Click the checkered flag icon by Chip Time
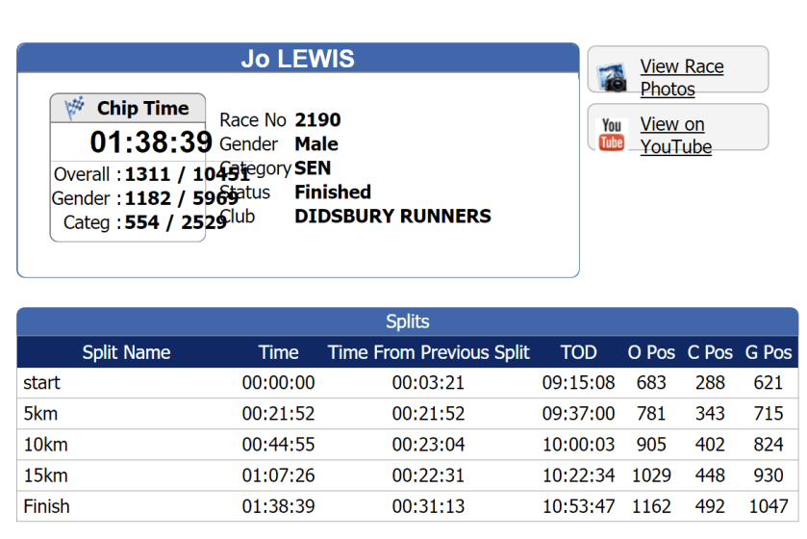This screenshot has width=807, height=539. 75,108
